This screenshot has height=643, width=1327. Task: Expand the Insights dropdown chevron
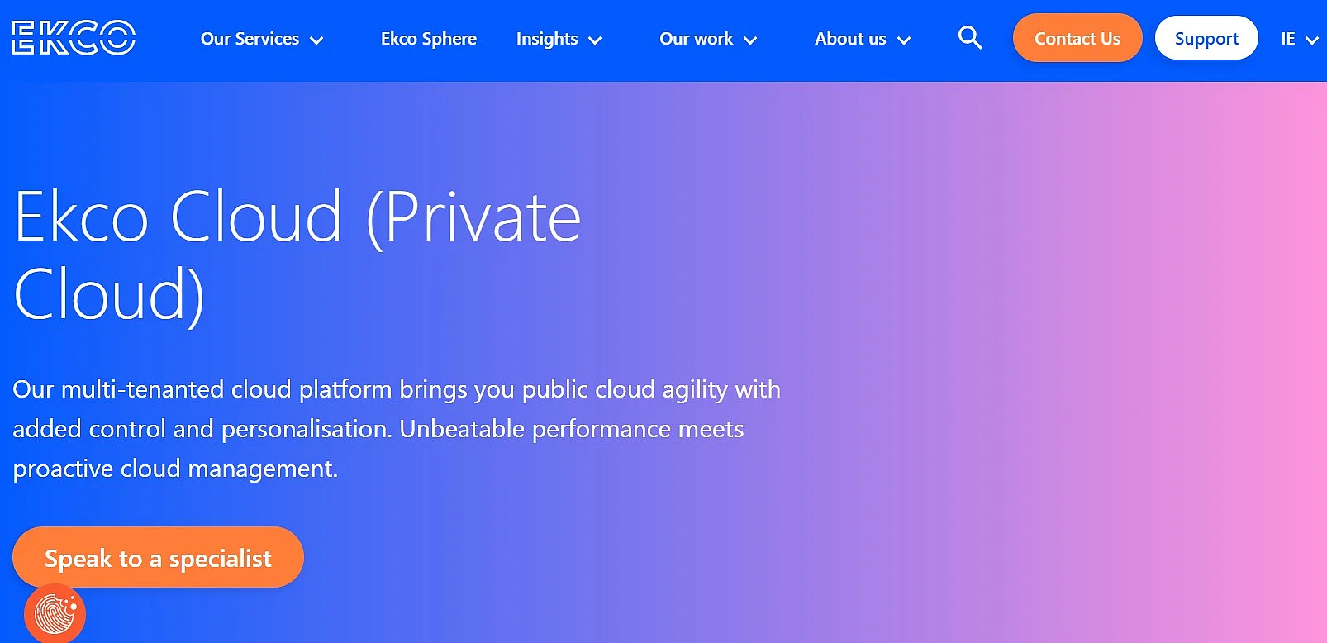595,40
